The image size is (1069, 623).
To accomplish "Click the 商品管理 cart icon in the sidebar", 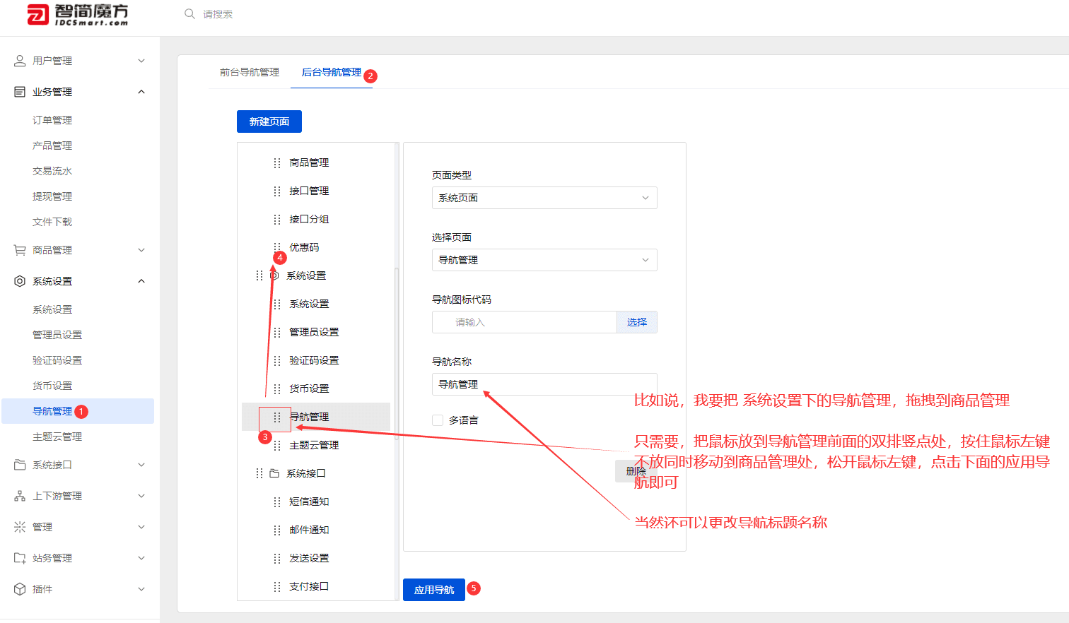I will coord(20,250).
